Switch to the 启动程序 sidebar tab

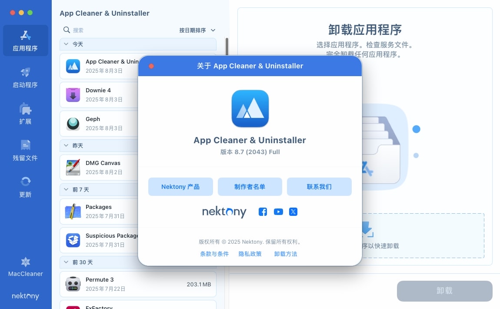(x=25, y=78)
